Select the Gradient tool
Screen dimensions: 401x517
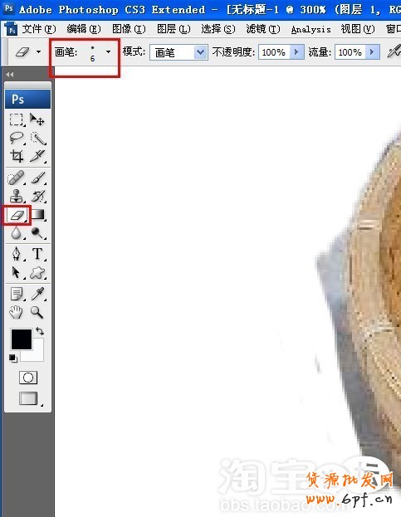[37, 215]
